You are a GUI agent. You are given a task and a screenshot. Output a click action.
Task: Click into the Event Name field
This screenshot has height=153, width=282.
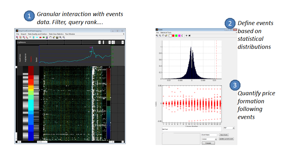click(209, 135)
